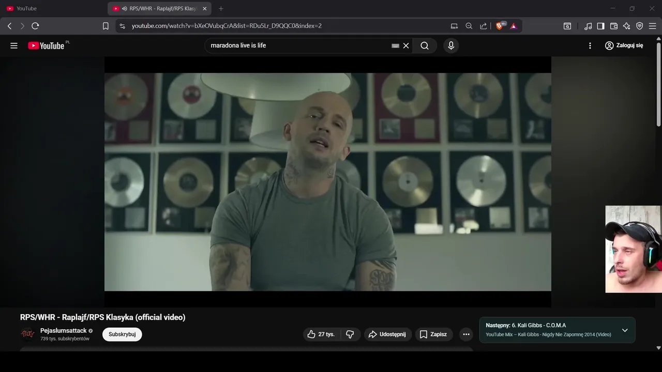
Task: Mute the tab via speaker icon
Action: (125, 9)
